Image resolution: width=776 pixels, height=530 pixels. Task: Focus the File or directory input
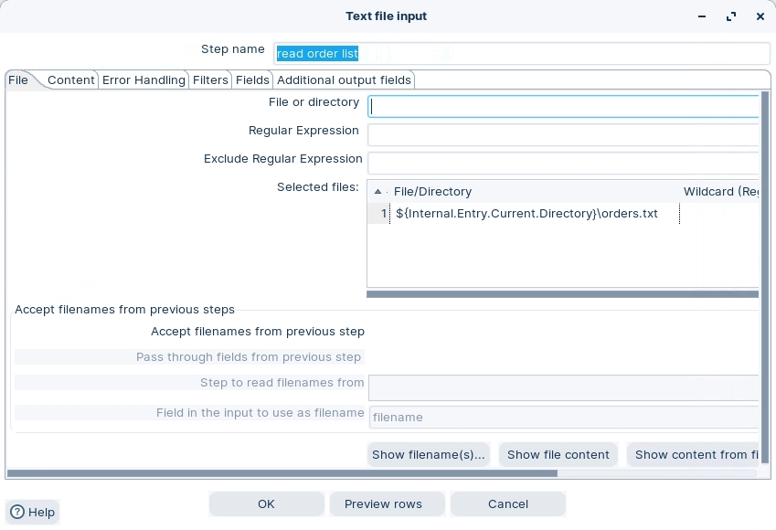(563, 106)
